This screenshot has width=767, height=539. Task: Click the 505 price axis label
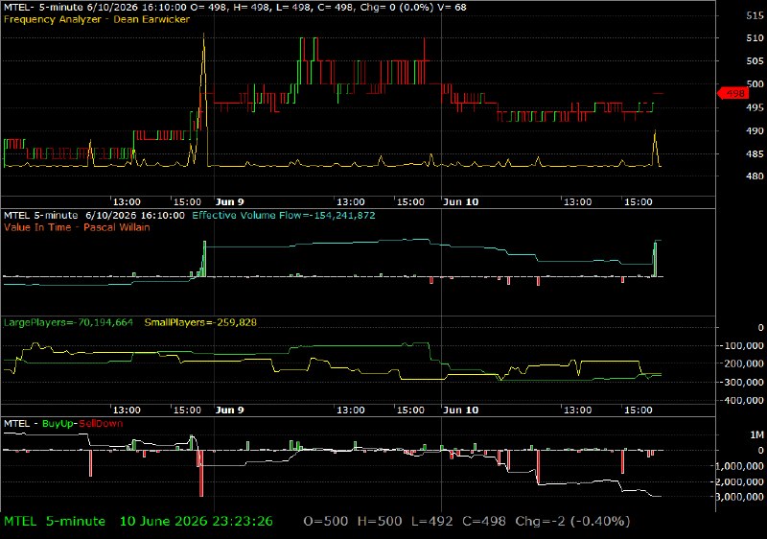(x=755, y=61)
